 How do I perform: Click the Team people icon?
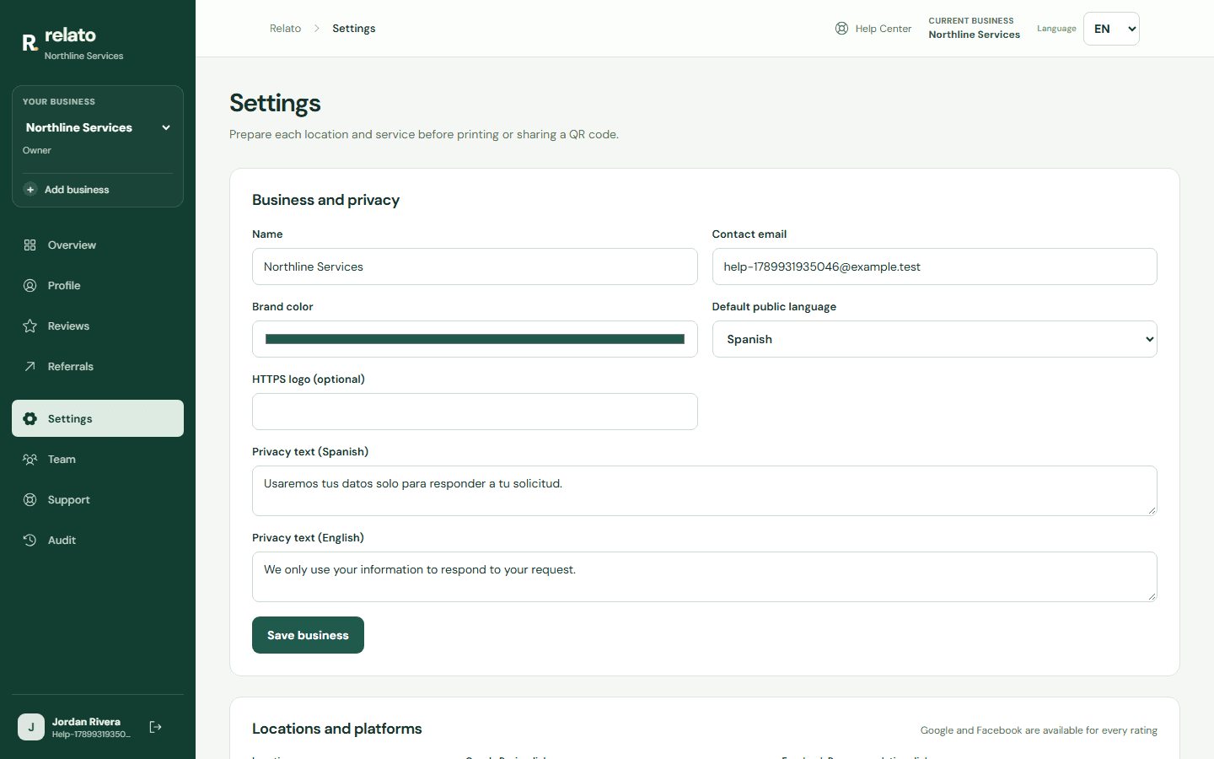(30, 460)
